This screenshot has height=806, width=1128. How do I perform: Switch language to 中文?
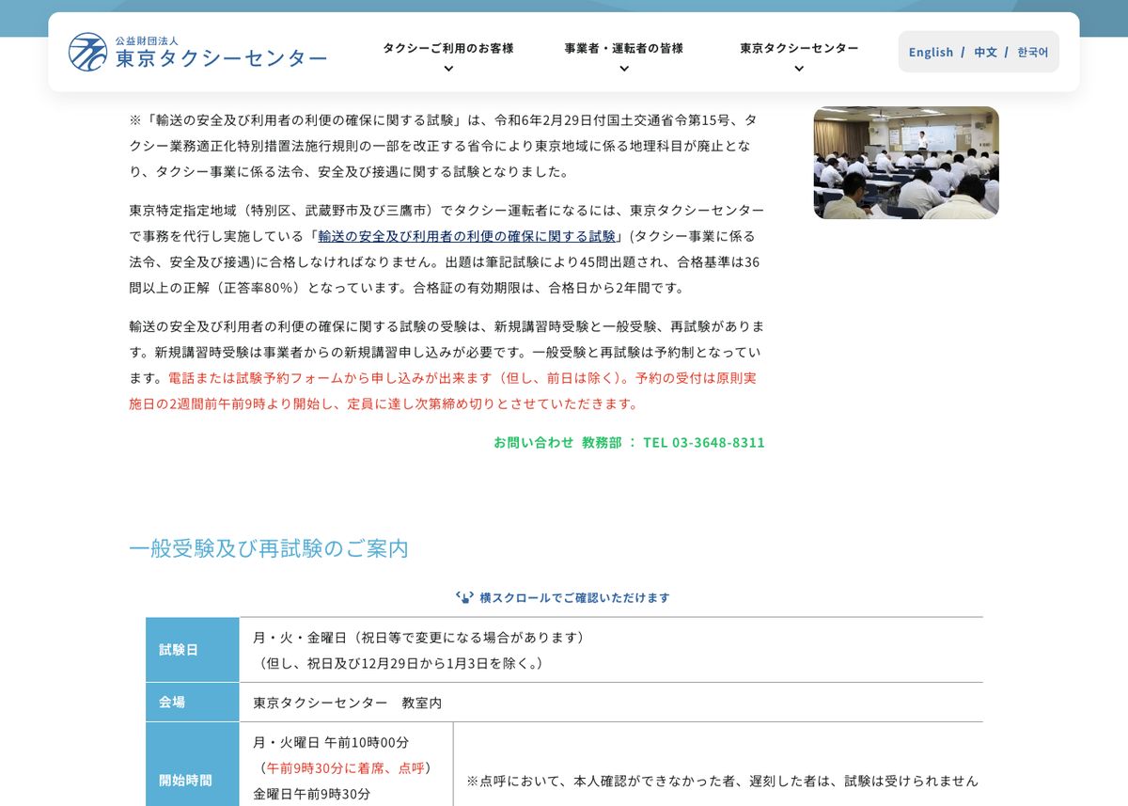pyautogui.click(x=985, y=53)
